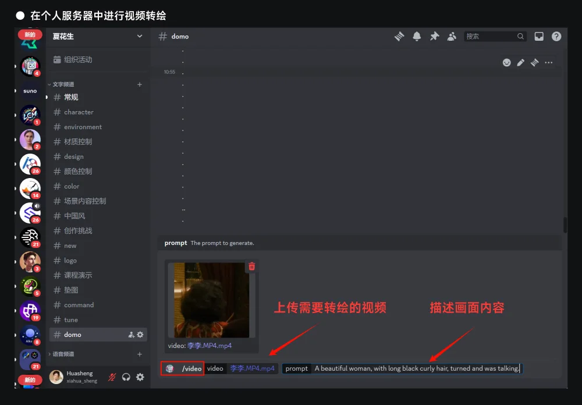Screen dimensions: 582x405
Task: Add a channel to 文字频道
Action: point(140,84)
